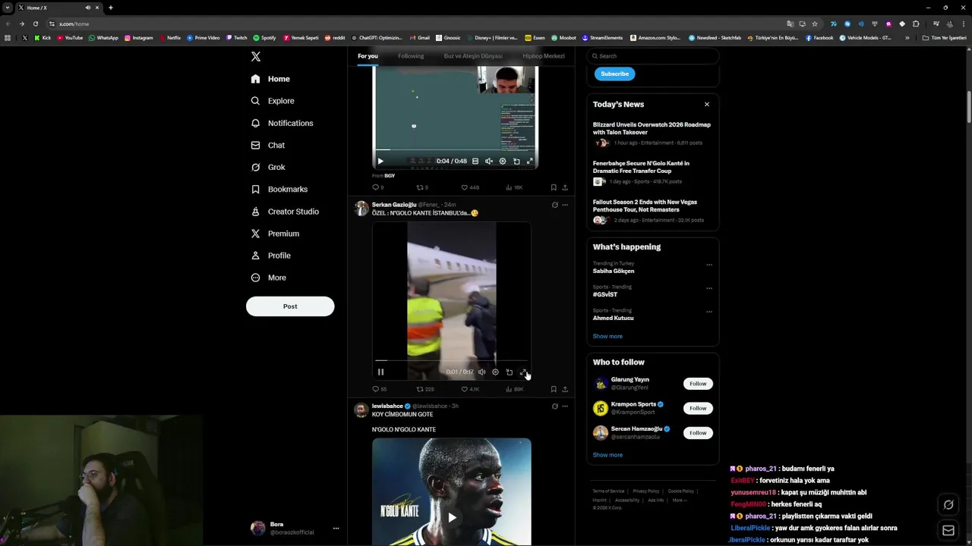972x546 pixels.
Task: Fullscreen the Kante airplane video
Action: pos(522,372)
